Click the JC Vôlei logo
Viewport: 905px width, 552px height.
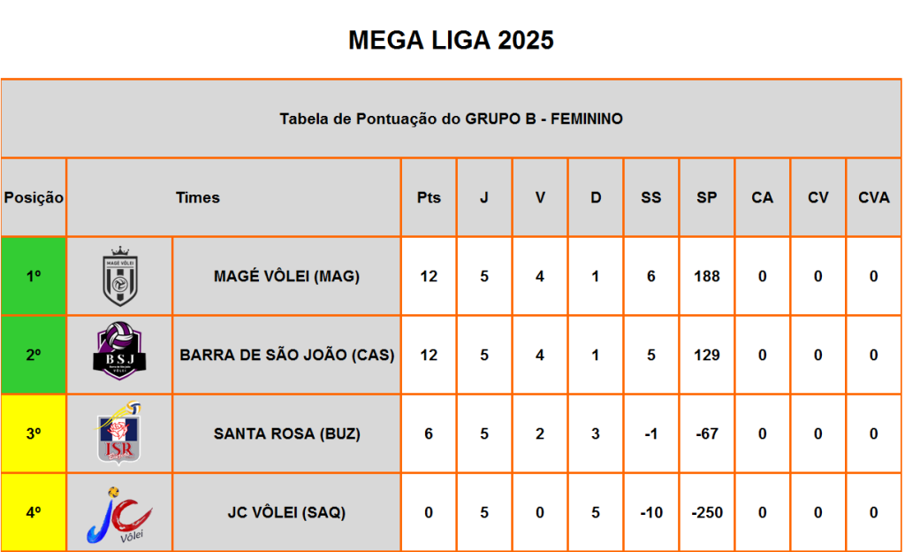[x=119, y=515]
